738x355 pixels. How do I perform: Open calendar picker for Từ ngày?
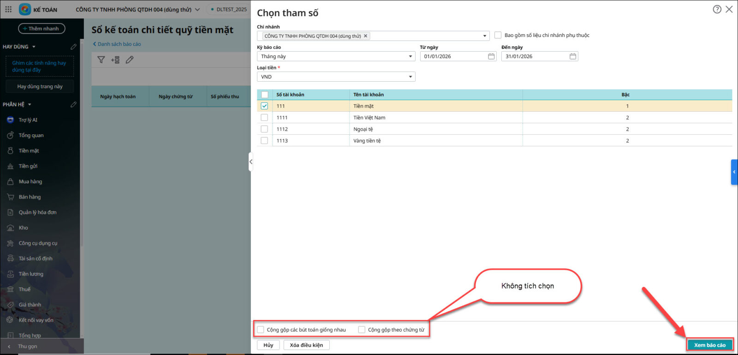pos(491,56)
